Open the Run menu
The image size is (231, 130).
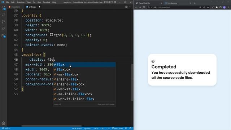coord(39,2)
